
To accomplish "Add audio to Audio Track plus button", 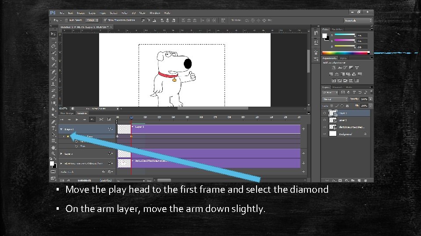I will point(303,172).
